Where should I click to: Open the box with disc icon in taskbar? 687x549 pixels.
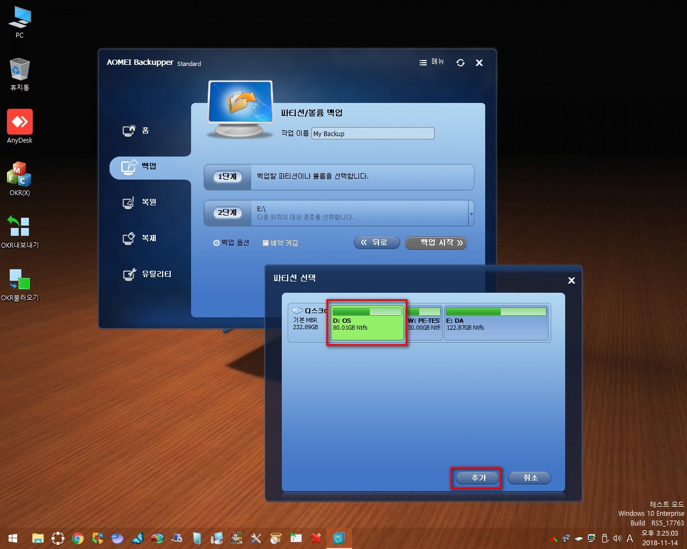point(276,538)
